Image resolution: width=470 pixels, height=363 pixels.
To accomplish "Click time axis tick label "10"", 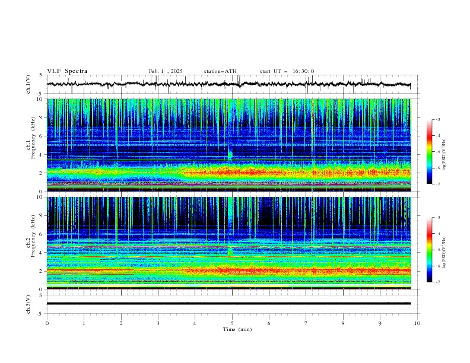I will (417, 323).
